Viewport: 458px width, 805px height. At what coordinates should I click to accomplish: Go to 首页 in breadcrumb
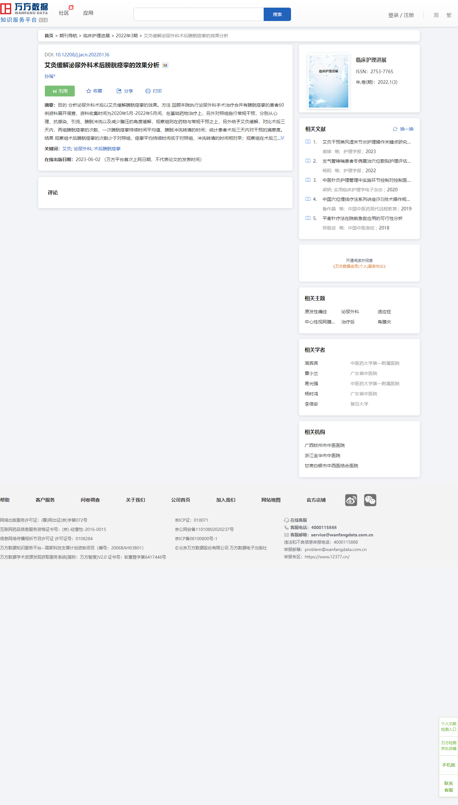coord(49,36)
